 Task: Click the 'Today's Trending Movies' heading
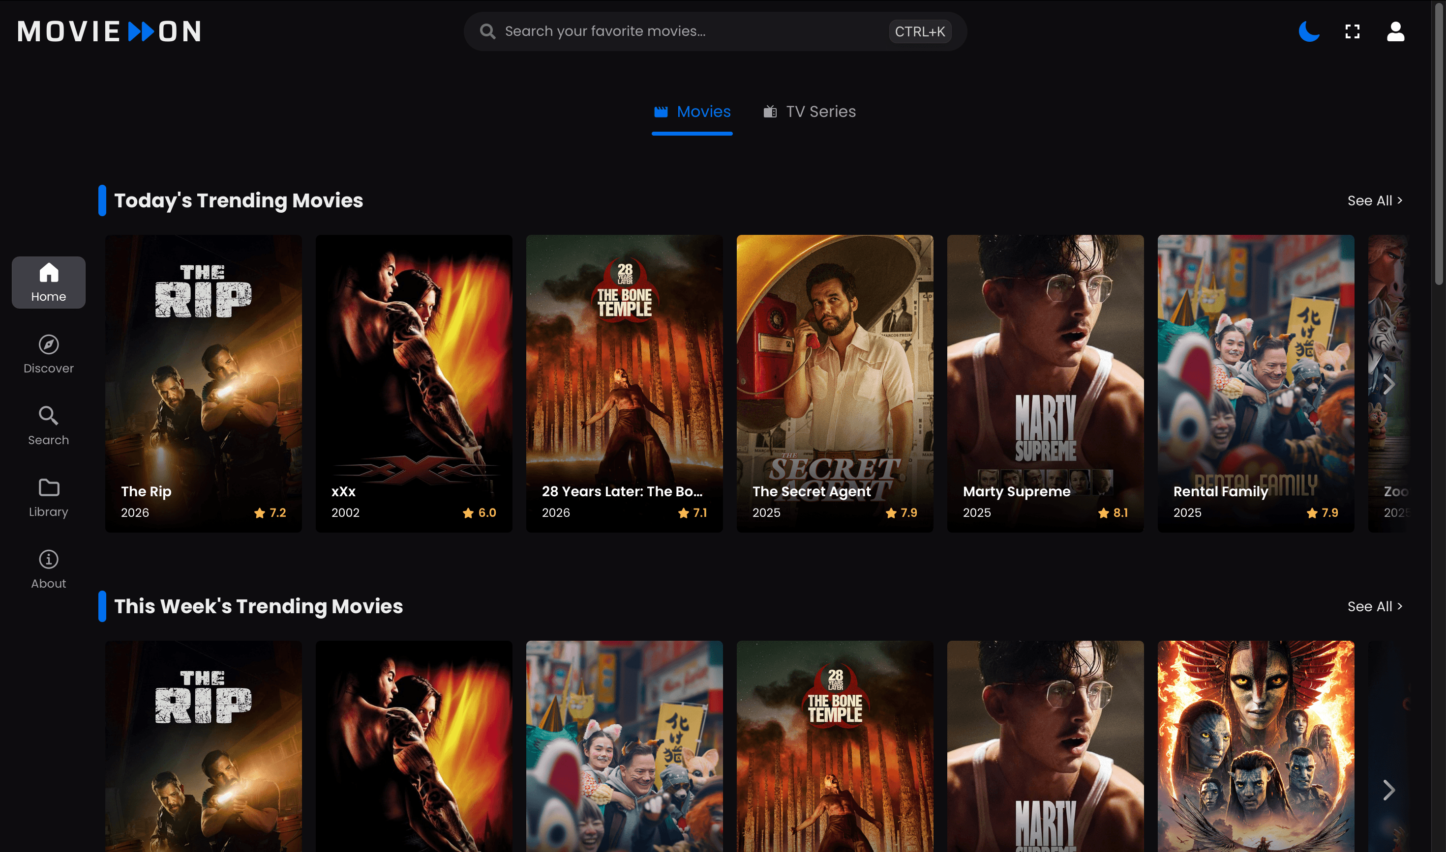click(x=239, y=200)
